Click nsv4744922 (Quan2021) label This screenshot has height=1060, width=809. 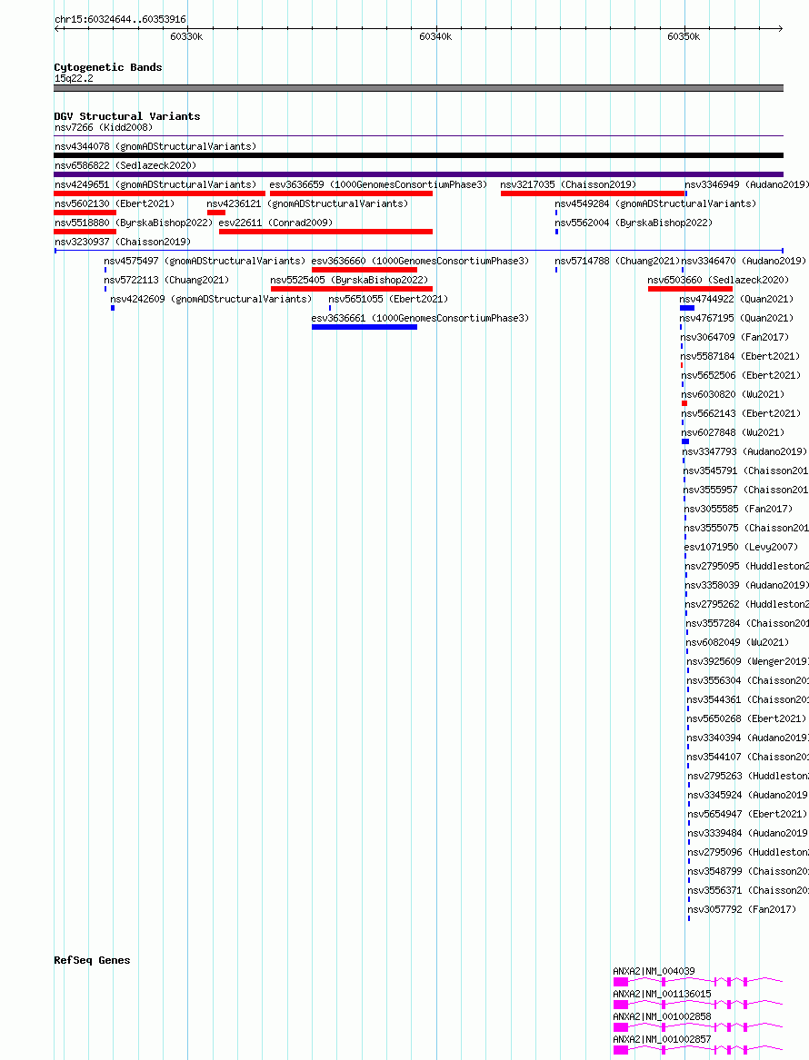(x=736, y=299)
